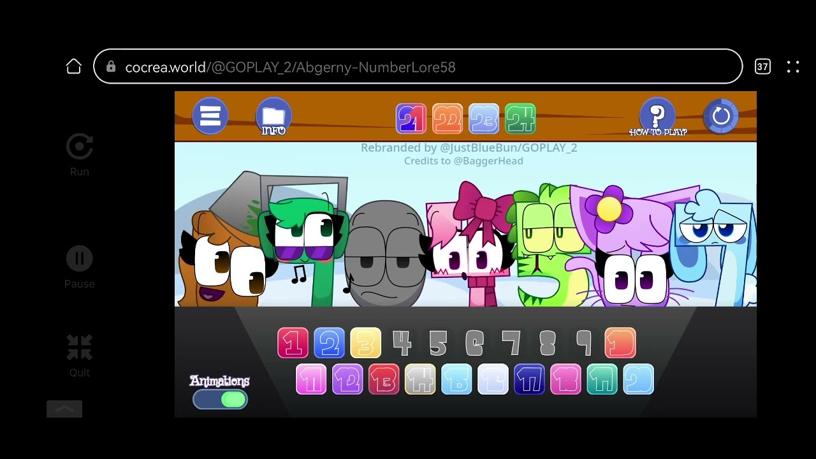The image size is (816, 459).
Task: Pick the blue number 2 tile
Action: click(329, 343)
